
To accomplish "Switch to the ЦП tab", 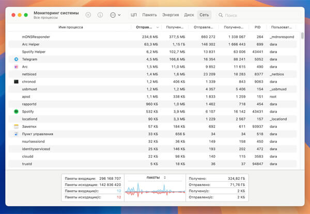I will pos(134,15).
